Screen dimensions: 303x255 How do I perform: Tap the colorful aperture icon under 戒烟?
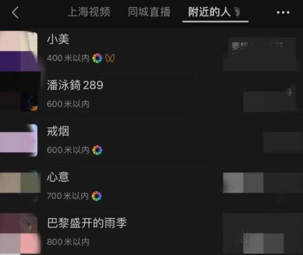(x=97, y=150)
